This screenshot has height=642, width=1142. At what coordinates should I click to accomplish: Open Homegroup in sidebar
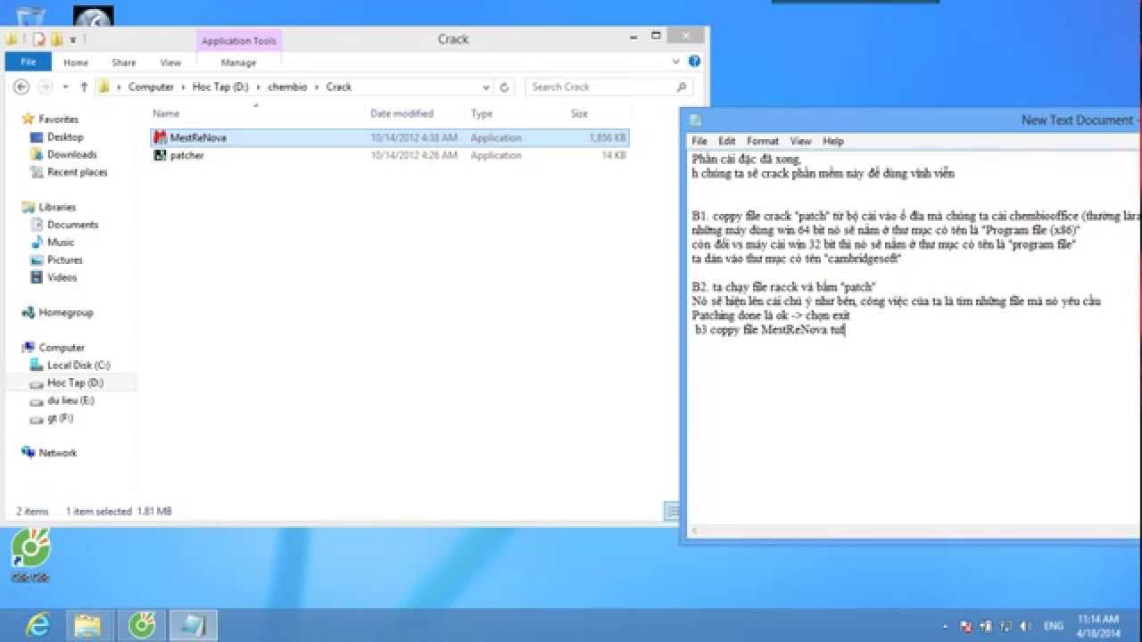tap(65, 312)
